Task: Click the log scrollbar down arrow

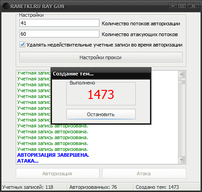Action: click(x=182, y=160)
